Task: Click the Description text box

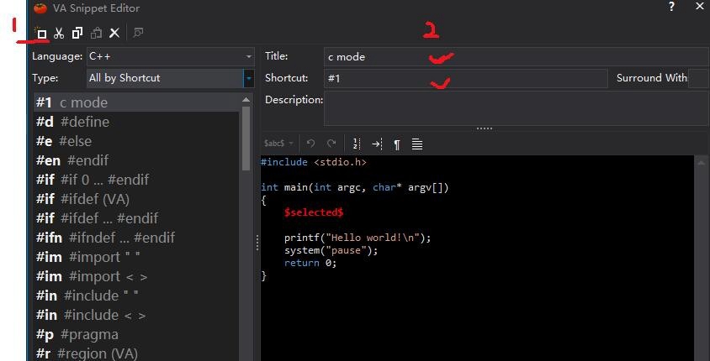Action: tap(516, 108)
